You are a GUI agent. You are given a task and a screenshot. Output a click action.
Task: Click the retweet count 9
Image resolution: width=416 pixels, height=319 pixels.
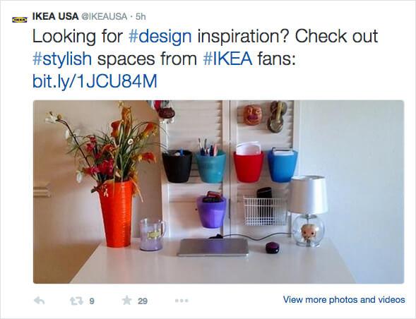[x=92, y=301]
